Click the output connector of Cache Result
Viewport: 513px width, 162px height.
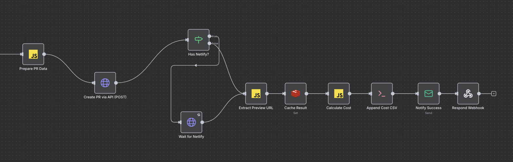pos(306,93)
